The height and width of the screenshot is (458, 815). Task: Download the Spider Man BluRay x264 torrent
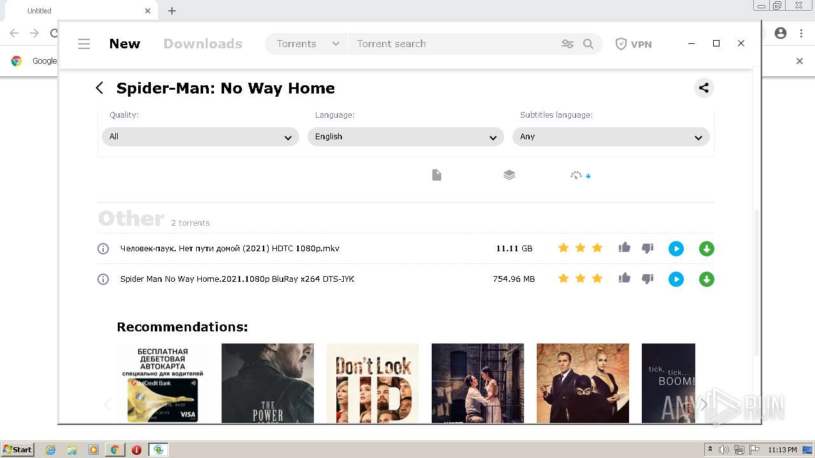707,279
